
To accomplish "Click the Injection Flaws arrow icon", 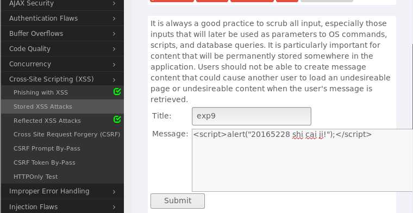I will click(x=114, y=207).
